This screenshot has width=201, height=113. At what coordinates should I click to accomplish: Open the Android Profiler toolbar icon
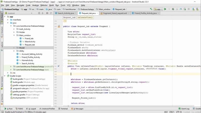[x=181, y=9]
